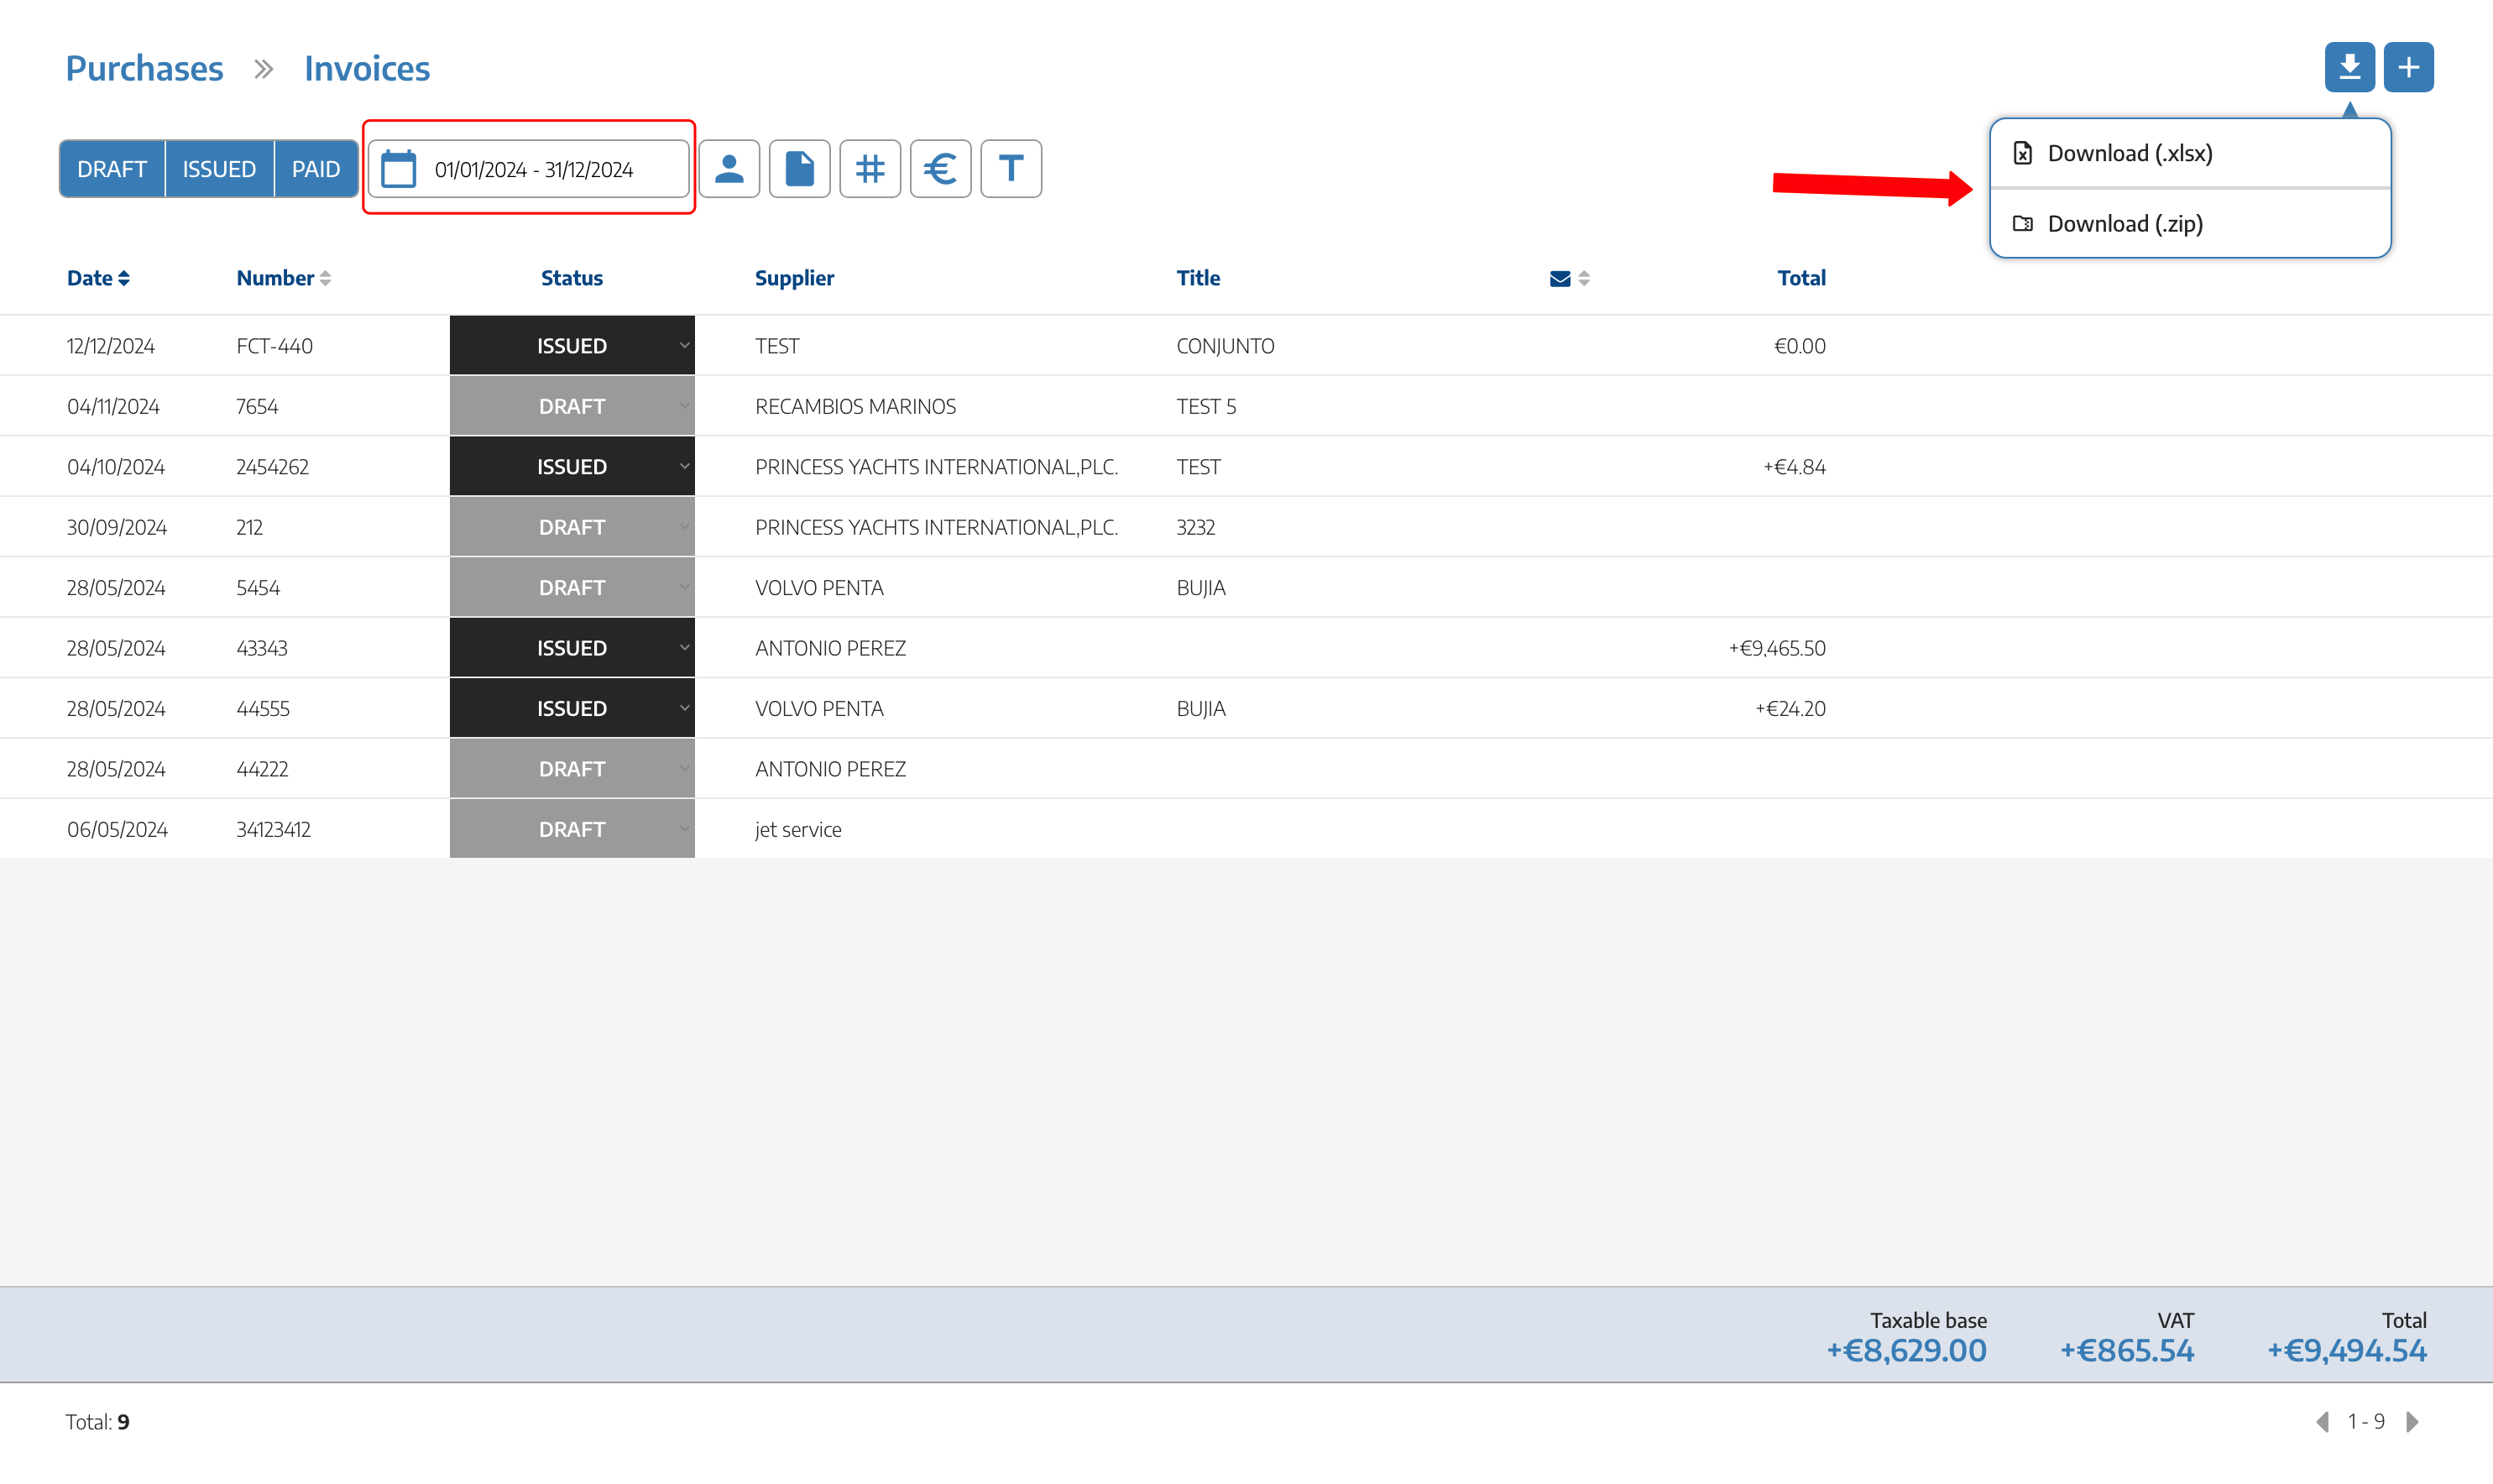
Task: Toggle the DRAFT status filter
Action: (x=112, y=169)
